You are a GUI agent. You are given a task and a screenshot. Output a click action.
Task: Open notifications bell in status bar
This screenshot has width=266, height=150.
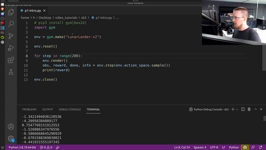pyautogui.click(x=261, y=147)
